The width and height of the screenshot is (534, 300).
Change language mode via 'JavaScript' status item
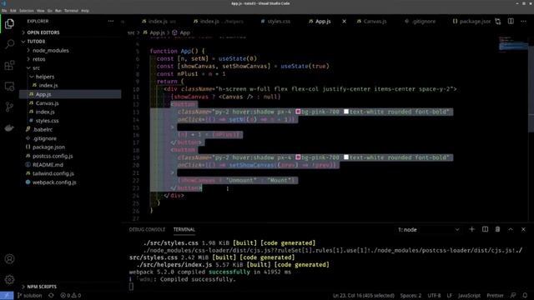469,296
